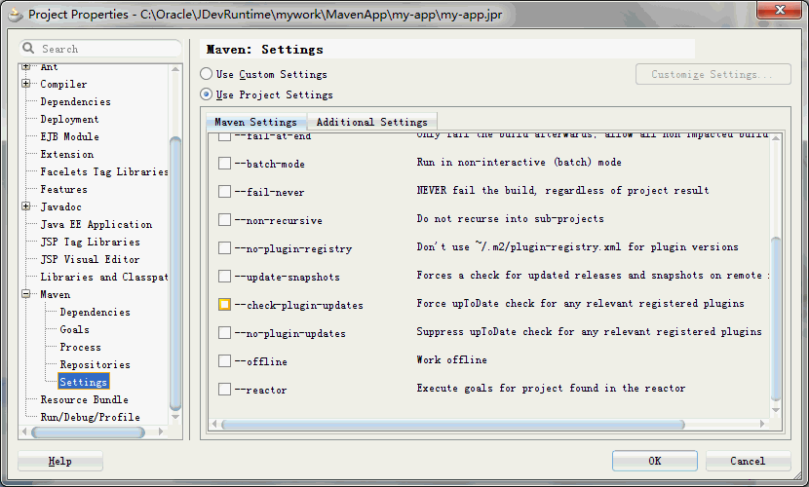
Task: Select Dependencies under Maven in the tree
Action: [x=95, y=312]
